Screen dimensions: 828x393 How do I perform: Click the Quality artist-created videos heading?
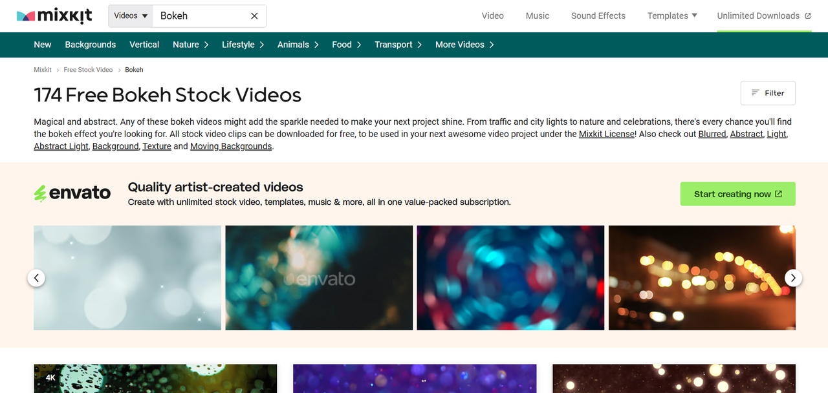tap(215, 187)
